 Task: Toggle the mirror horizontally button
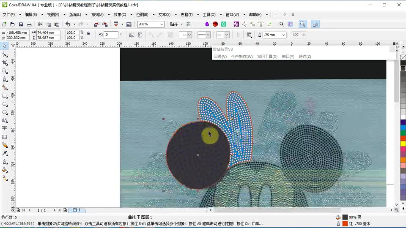tap(132, 35)
